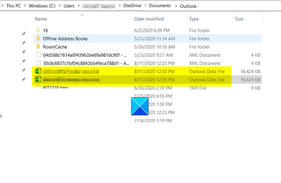Select the Outlook Data File icon dated 12:35 PM
This screenshot has width=281, height=183.
click(39, 79)
